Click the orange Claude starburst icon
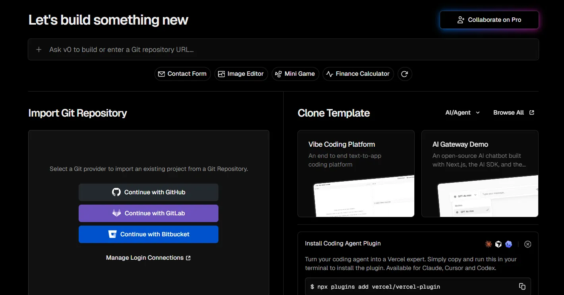 [x=489, y=244]
